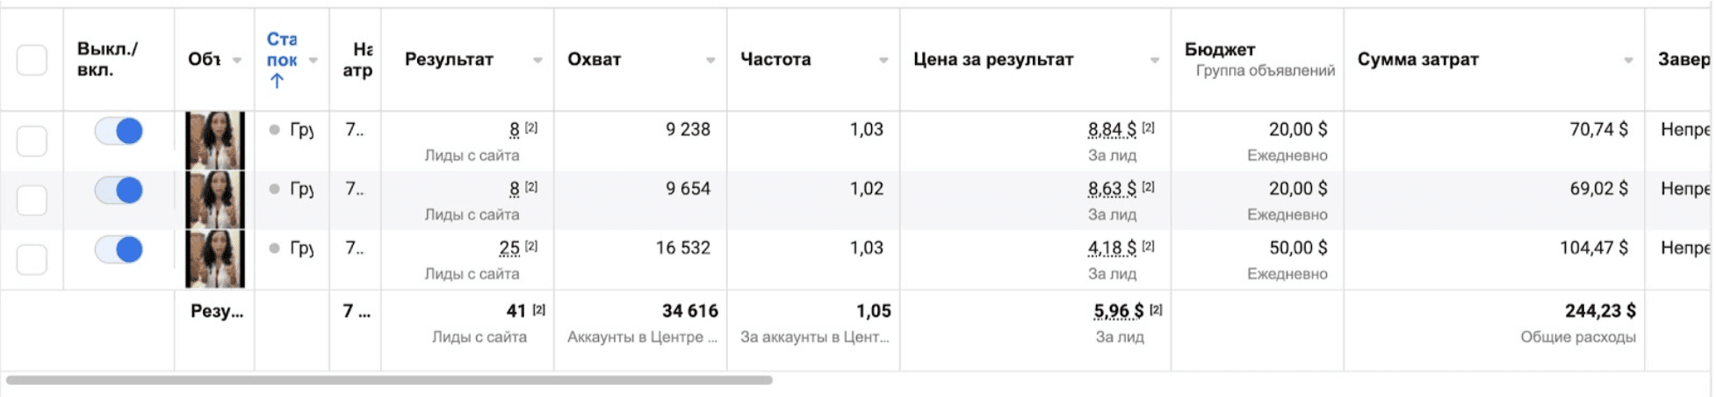
Task: Switch off the third ad toggle
Action: [119, 249]
